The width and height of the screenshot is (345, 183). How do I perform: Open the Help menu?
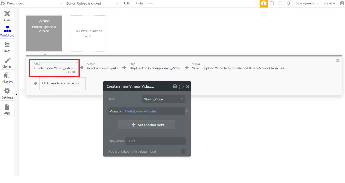139,3
